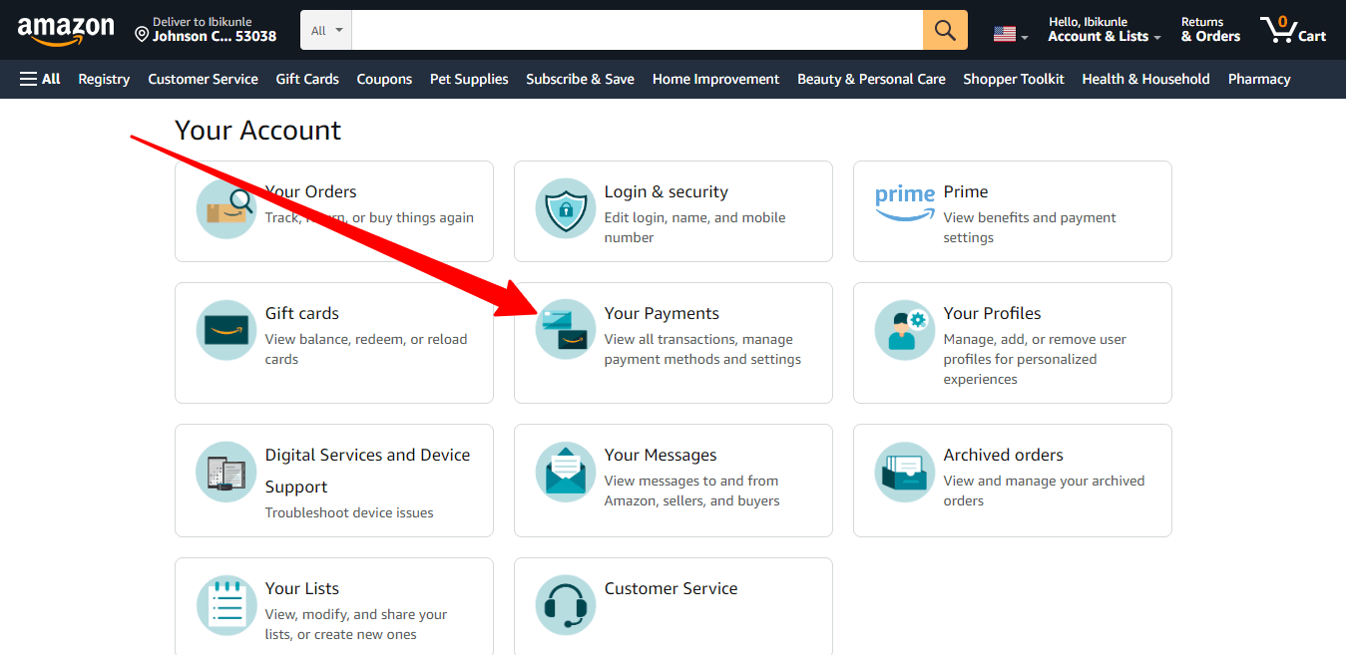Click the delivery location pin icon
The image size is (1346, 655).
pyautogui.click(x=142, y=35)
